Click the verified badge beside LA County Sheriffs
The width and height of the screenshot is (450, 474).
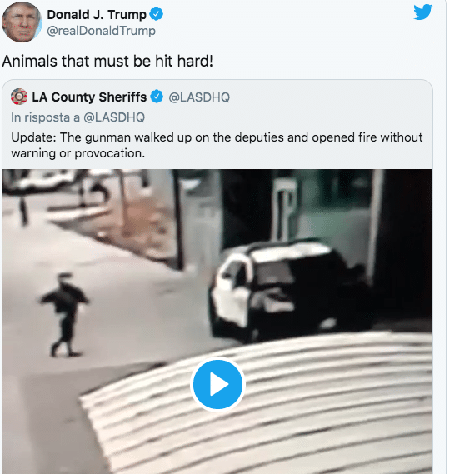157,97
